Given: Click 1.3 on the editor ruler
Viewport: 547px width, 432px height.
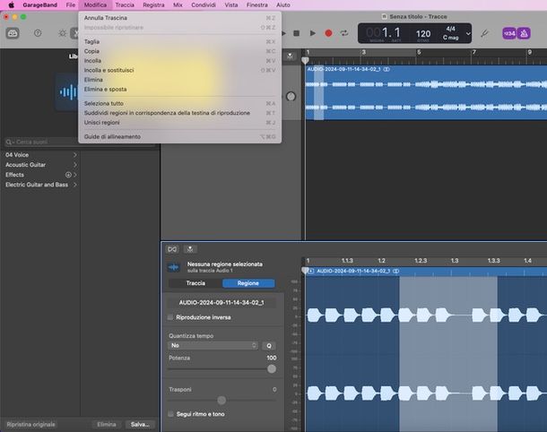Looking at the screenshot, I should tap(455, 261).
